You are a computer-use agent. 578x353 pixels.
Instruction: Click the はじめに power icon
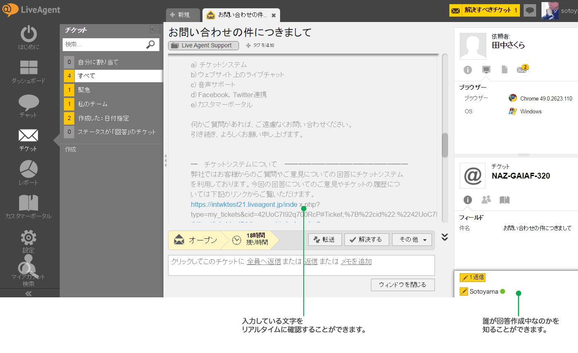pyautogui.click(x=29, y=34)
